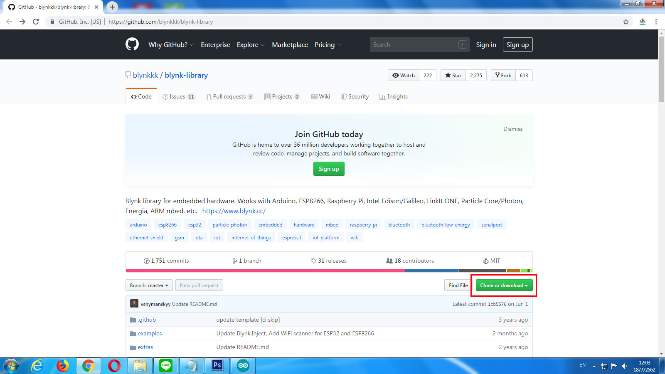Image resolution: width=665 pixels, height=374 pixels.
Task: Click the arduino topic tag
Action: [138, 225]
